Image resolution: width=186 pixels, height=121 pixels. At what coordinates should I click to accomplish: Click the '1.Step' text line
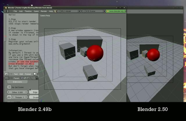coord(12,19)
